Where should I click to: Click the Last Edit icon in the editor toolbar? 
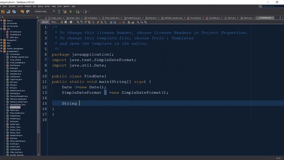(62, 22)
